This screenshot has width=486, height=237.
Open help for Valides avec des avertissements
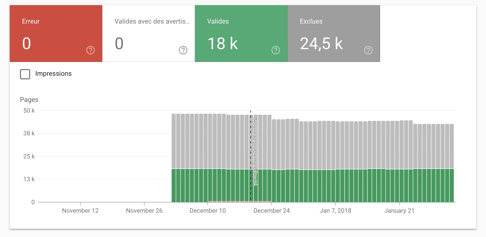tap(183, 50)
